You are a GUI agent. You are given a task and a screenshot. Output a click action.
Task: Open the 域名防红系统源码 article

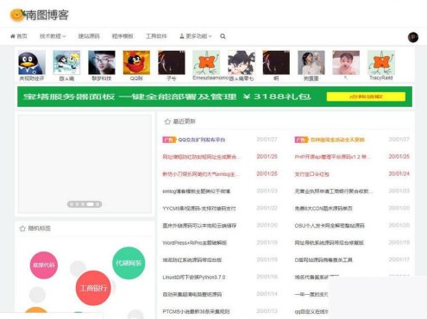point(192,260)
